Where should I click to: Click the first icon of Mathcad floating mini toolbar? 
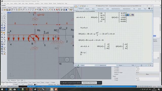(127, 15)
